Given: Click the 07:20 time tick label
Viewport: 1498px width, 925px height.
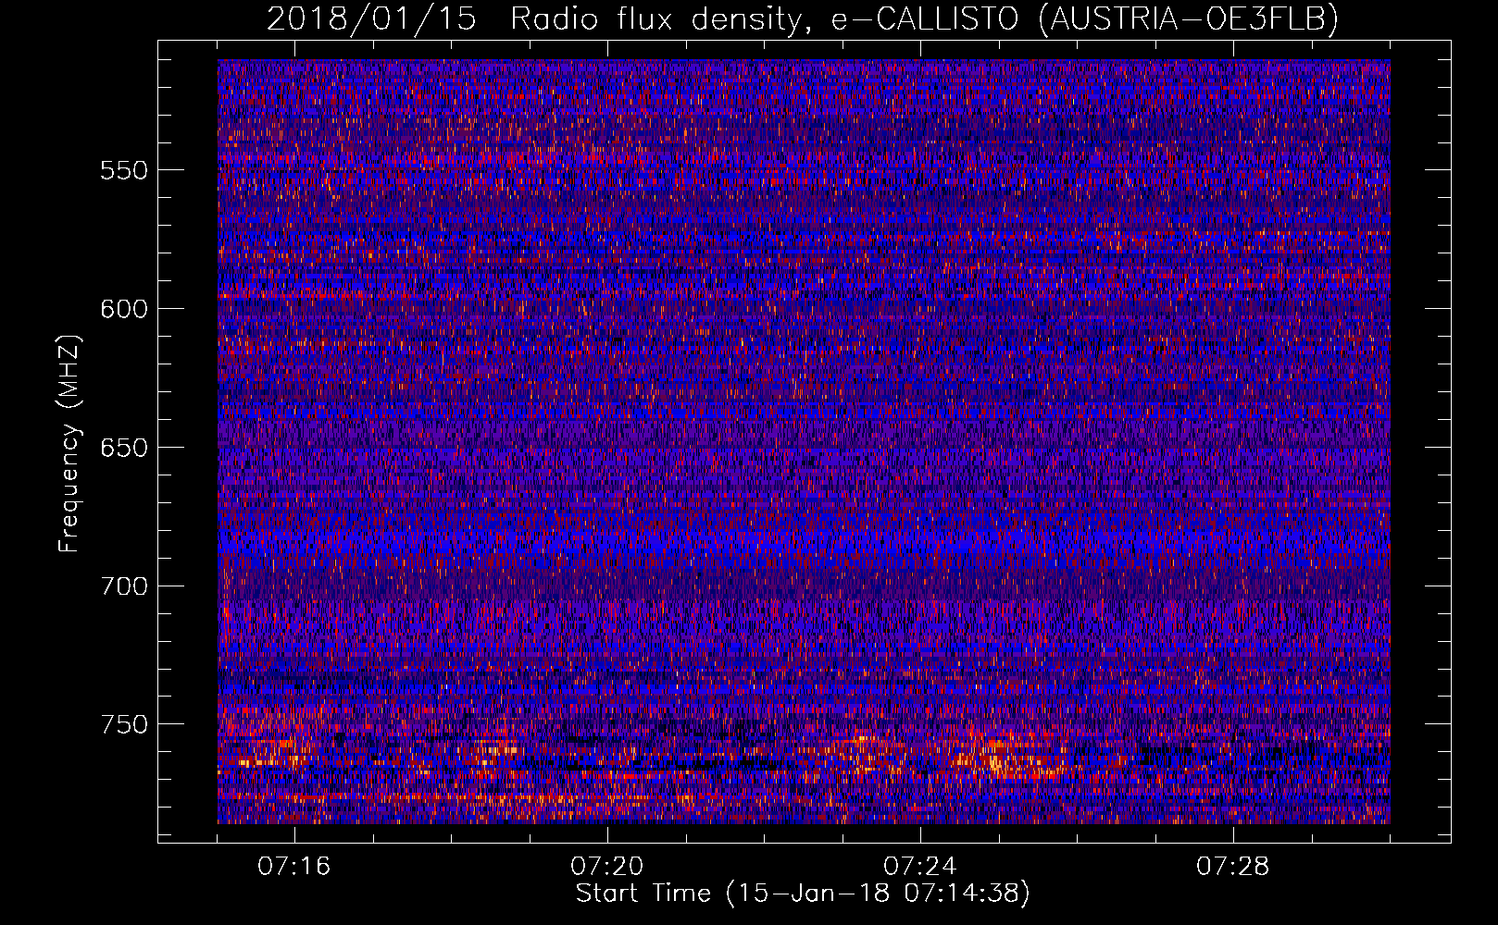Looking at the screenshot, I should point(607,867).
